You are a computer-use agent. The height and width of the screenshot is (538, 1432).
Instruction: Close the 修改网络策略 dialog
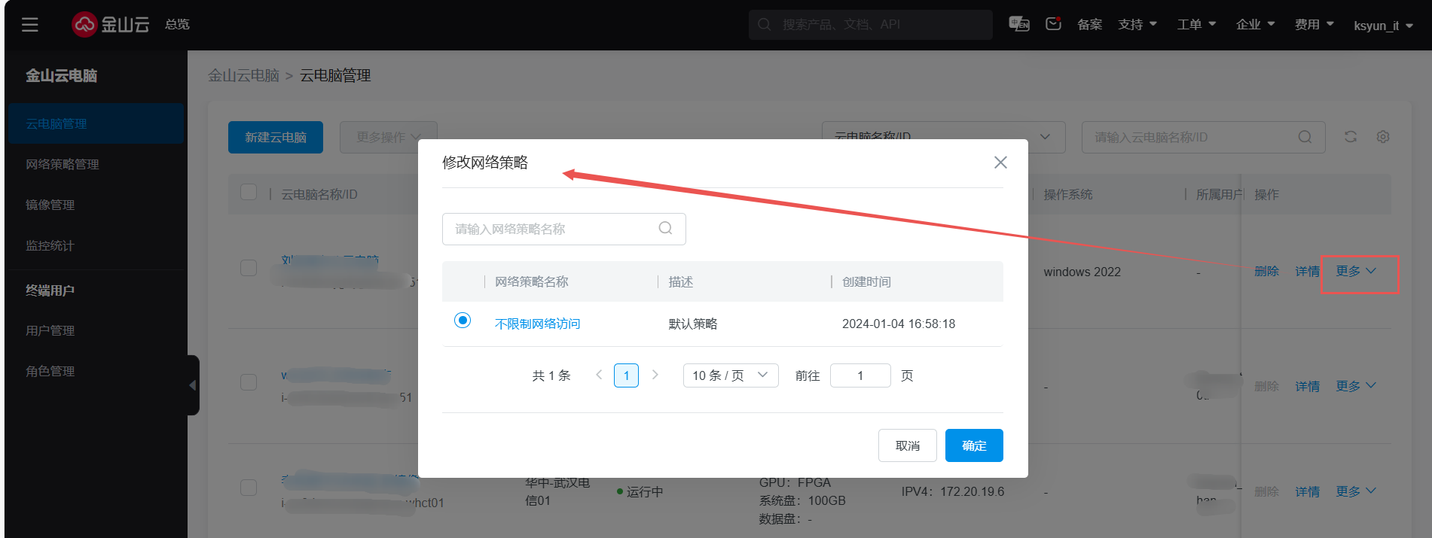point(1000,163)
